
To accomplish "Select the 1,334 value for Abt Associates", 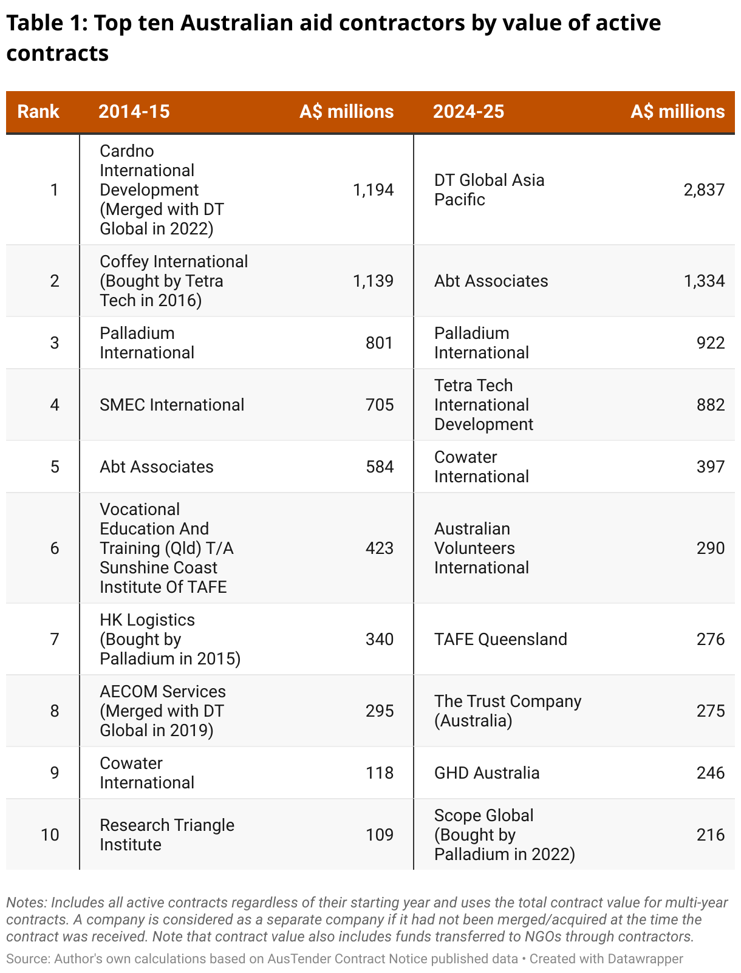I will point(704,281).
